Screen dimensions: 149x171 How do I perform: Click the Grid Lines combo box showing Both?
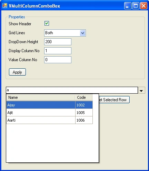click(65, 33)
